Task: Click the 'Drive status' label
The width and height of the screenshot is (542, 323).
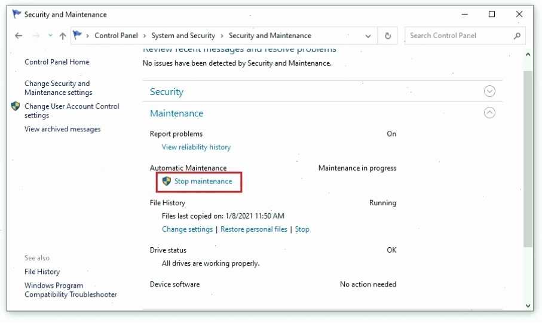Action: pos(168,250)
